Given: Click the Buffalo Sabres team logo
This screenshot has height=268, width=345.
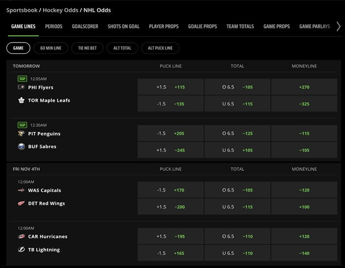Looking at the screenshot, I should [x=21, y=146].
